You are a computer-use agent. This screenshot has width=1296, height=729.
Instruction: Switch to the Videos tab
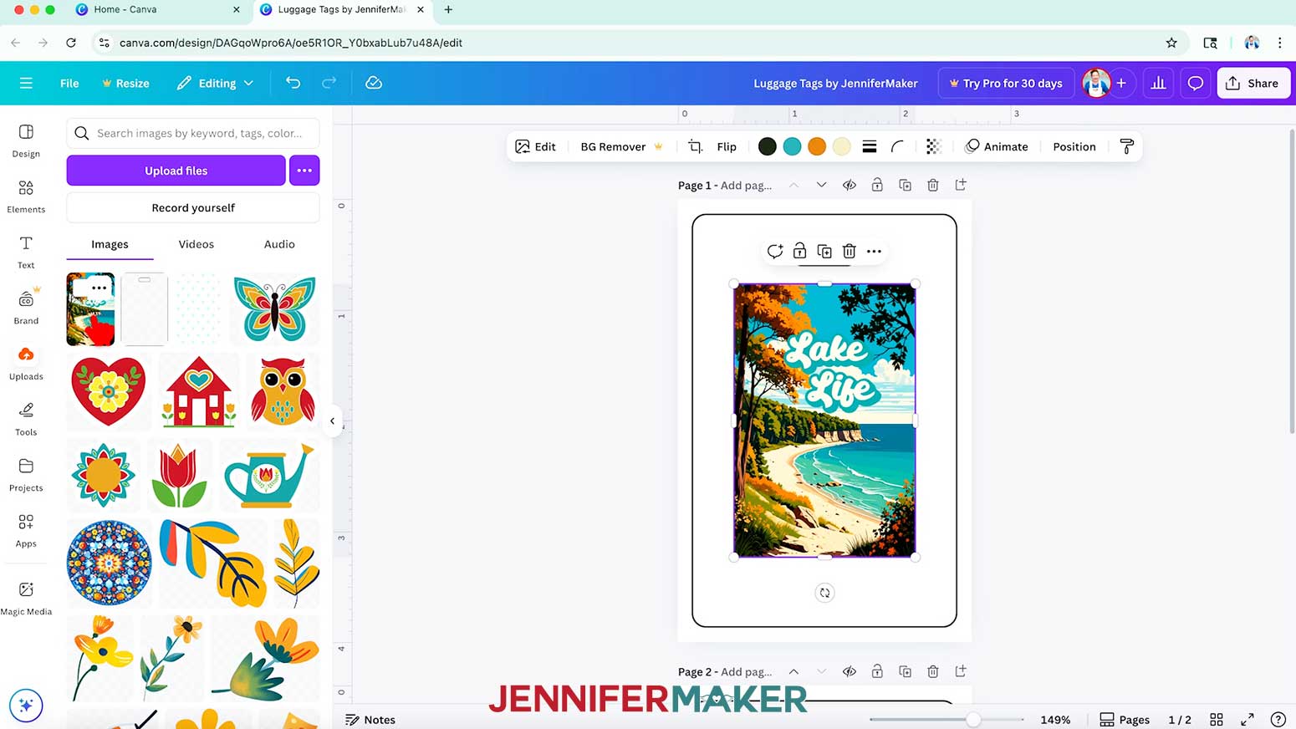tap(196, 244)
